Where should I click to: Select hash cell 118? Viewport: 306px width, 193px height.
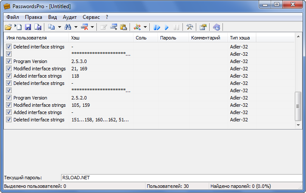(x=75, y=76)
